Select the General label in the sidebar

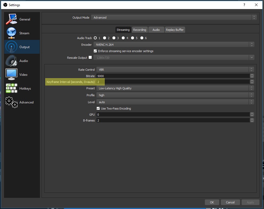(25, 19)
